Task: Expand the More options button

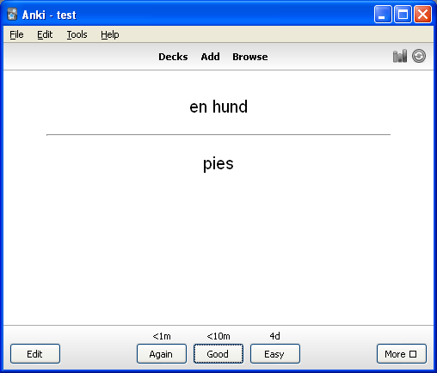Action: 402,354
